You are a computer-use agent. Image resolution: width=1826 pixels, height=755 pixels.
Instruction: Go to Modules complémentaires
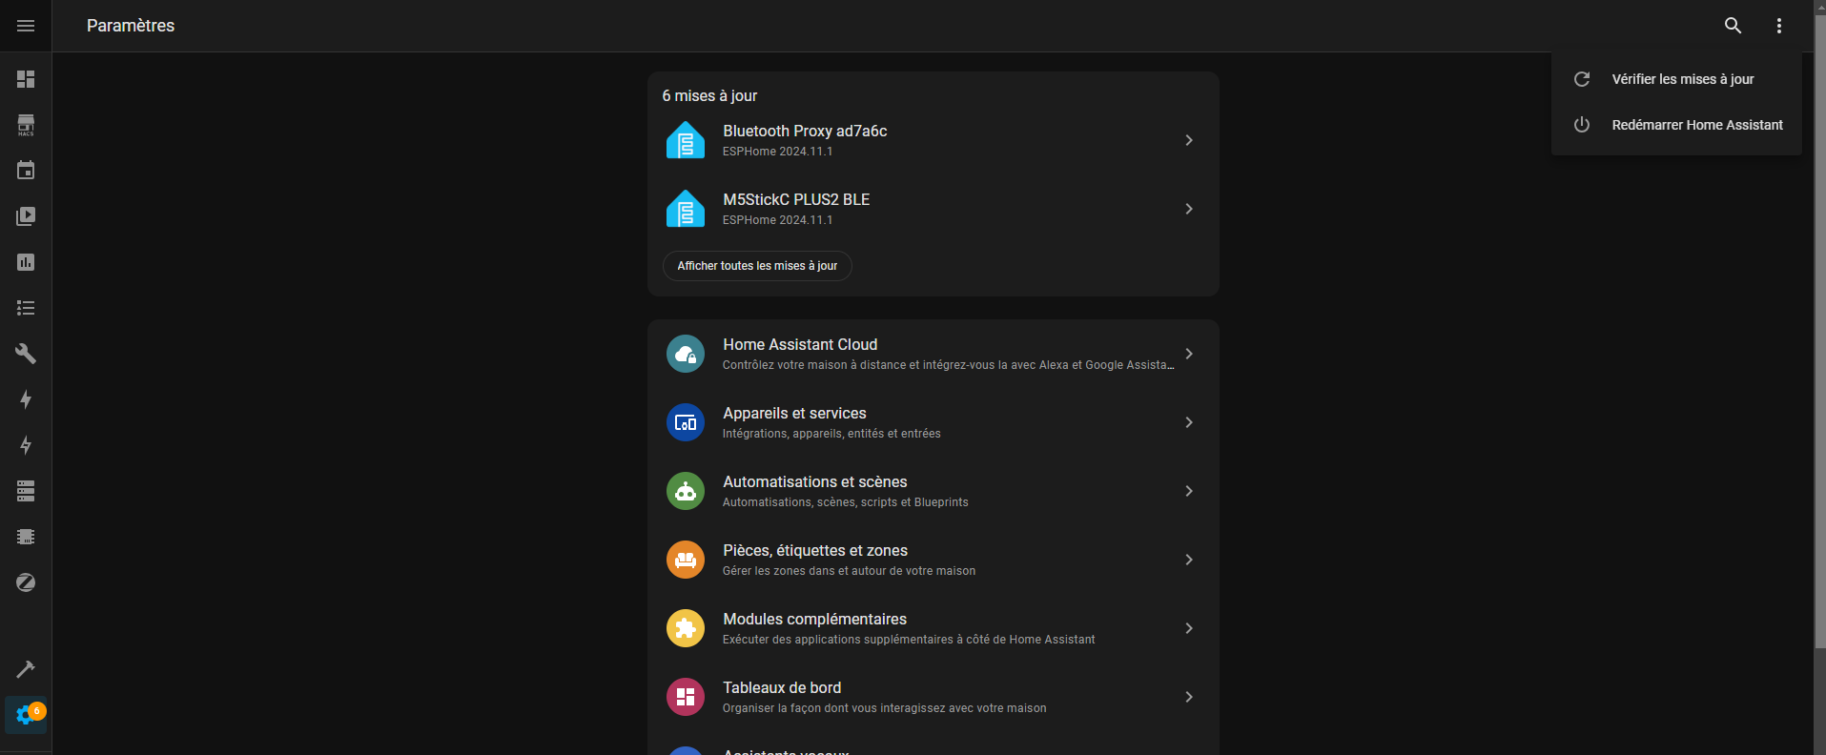coord(934,628)
